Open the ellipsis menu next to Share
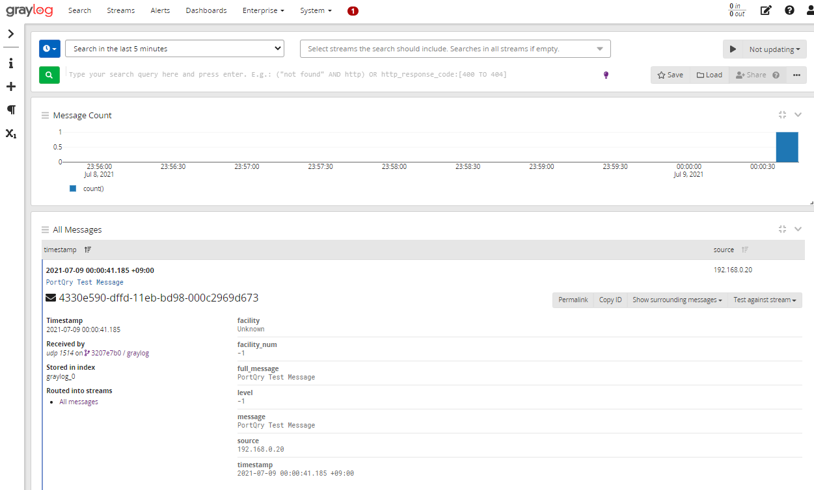814x490 pixels. (x=796, y=75)
